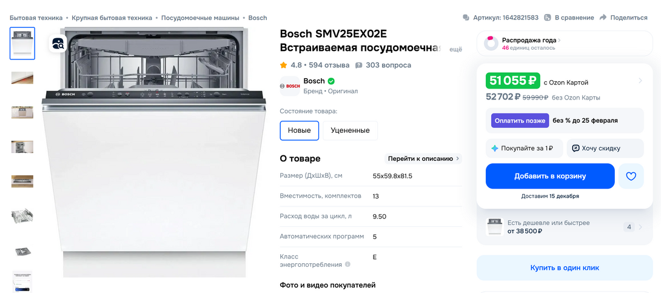Jump to description via 'Перейти к описанию'
Viewport: 661px width, 293px height.
point(423,159)
